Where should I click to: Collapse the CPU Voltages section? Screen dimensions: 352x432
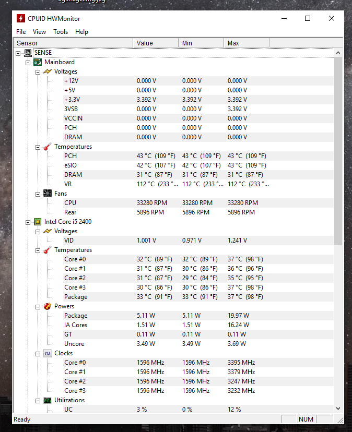click(x=38, y=232)
